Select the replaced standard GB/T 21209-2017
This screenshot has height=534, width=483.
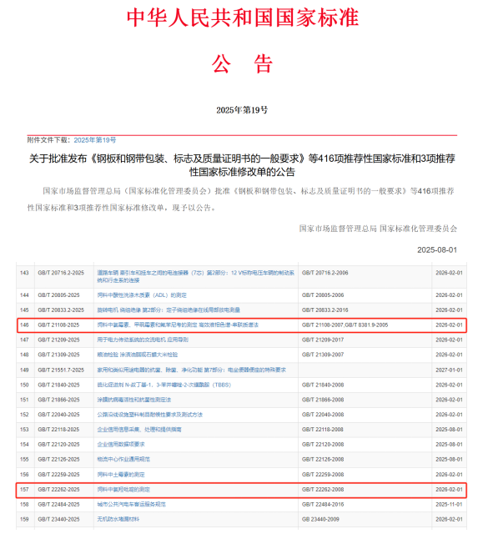(x=323, y=340)
